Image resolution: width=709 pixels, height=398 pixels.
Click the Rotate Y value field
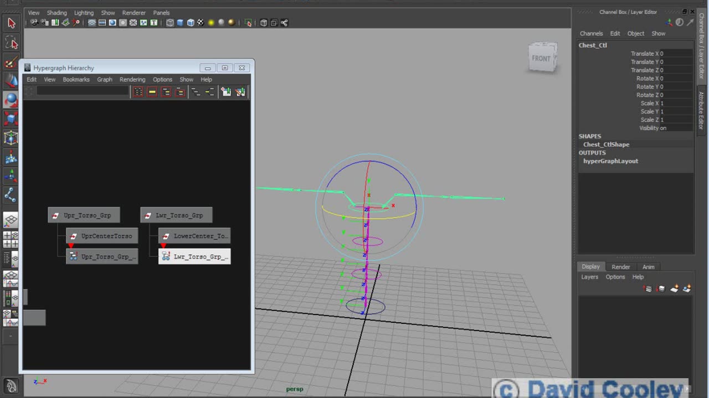[676, 87]
